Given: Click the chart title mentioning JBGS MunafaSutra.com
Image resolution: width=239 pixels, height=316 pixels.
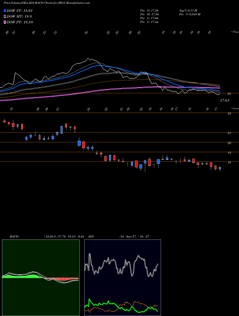Looking at the screenshot, I should 47,3.
